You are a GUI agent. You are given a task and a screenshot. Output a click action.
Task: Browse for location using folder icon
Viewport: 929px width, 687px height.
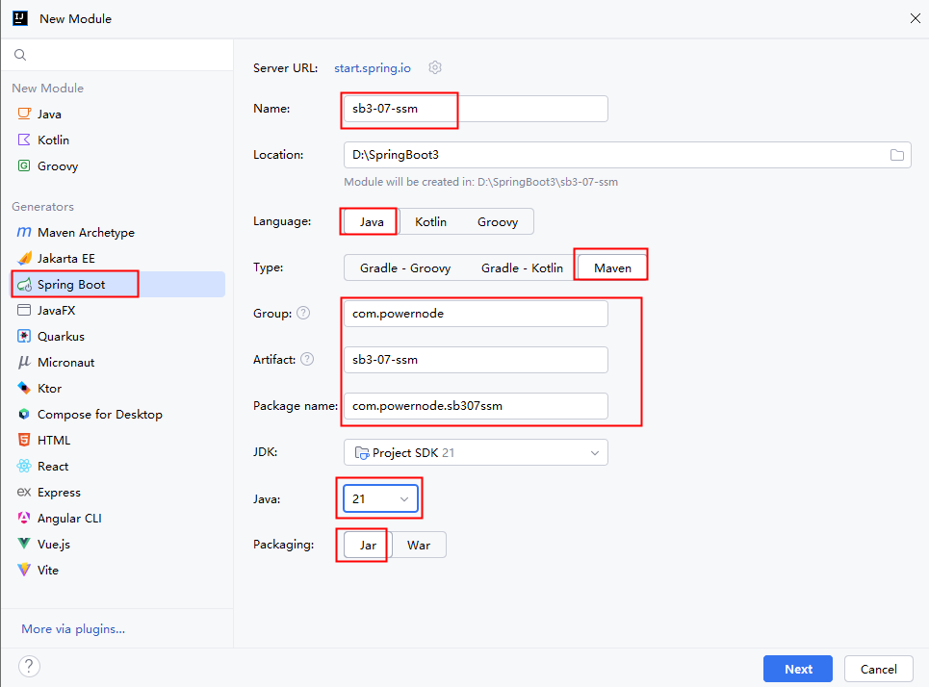[896, 155]
